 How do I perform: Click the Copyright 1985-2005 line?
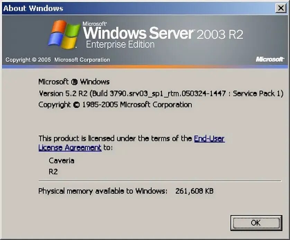pos(115,105)
